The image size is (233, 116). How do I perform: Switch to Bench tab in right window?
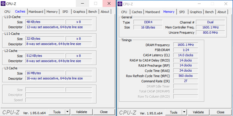coord(209,12)
